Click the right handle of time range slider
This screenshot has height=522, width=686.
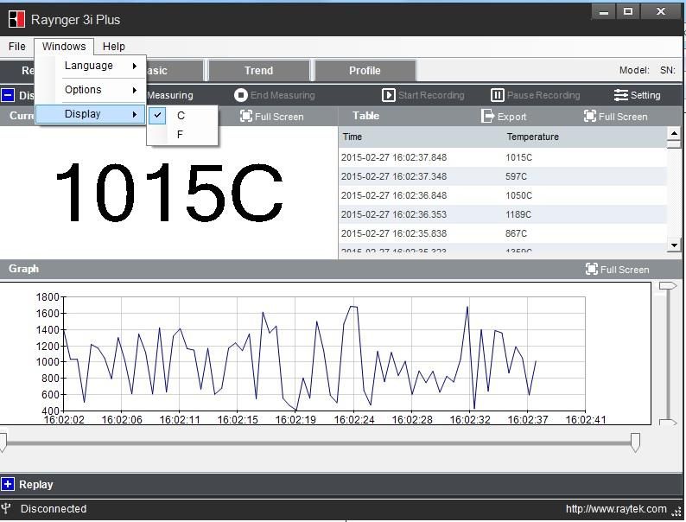coord(635,442)
